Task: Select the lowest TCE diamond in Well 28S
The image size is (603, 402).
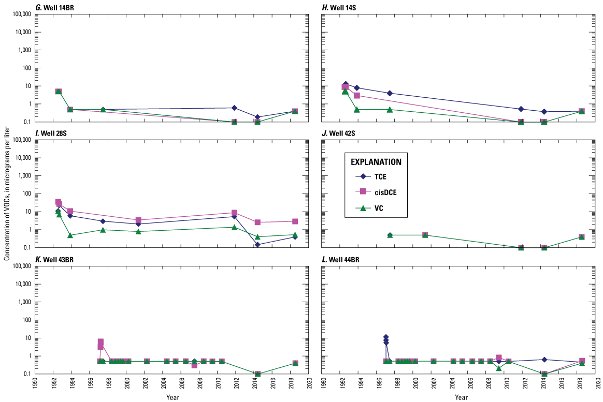Action: click(257, 245)
